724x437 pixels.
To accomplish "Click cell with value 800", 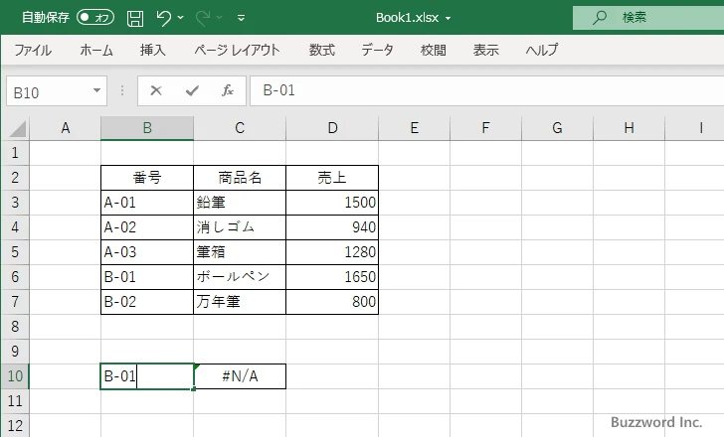I will (x=332, y=302).
